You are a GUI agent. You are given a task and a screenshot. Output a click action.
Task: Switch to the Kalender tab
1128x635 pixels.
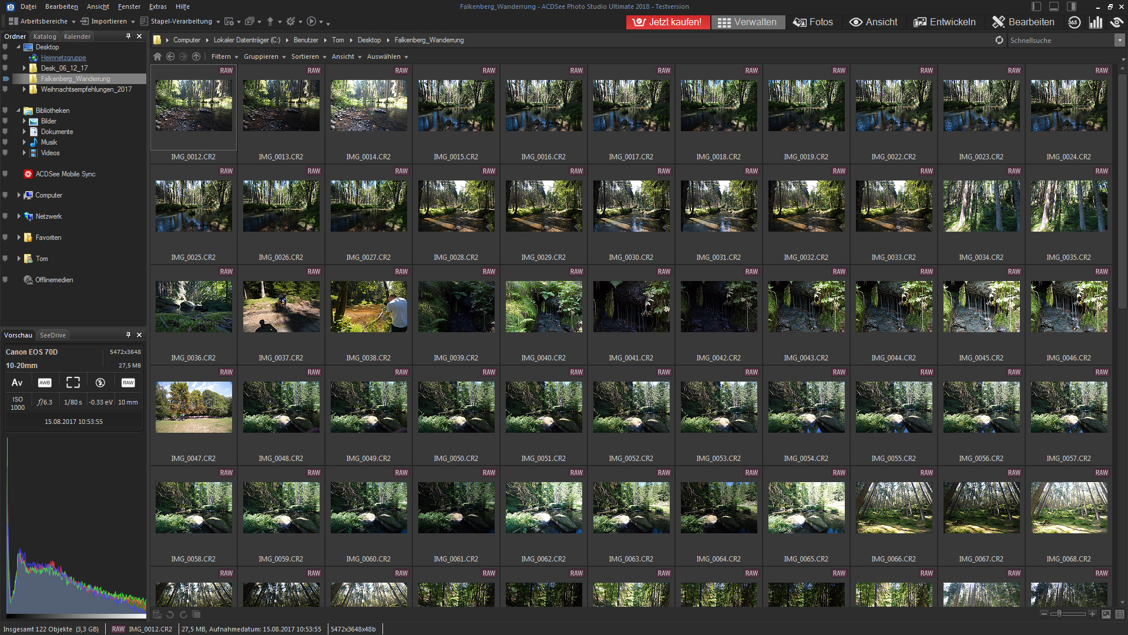tap(77, 36)
